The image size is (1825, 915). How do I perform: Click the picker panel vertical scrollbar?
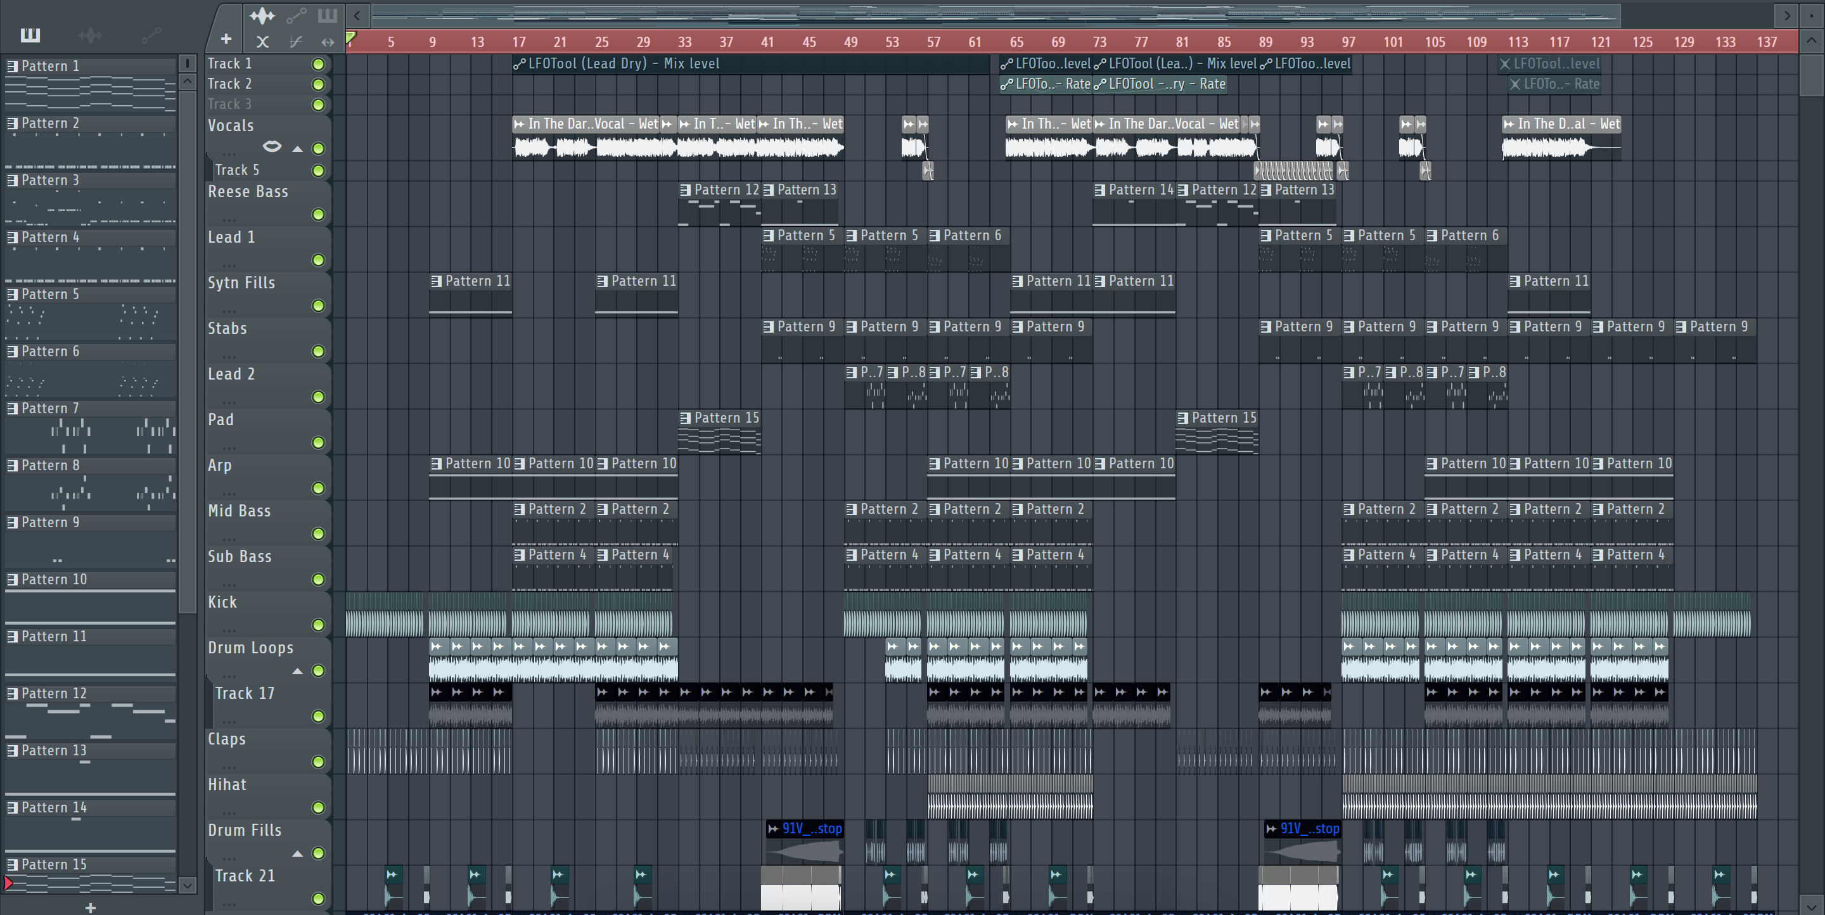point(187,350)
